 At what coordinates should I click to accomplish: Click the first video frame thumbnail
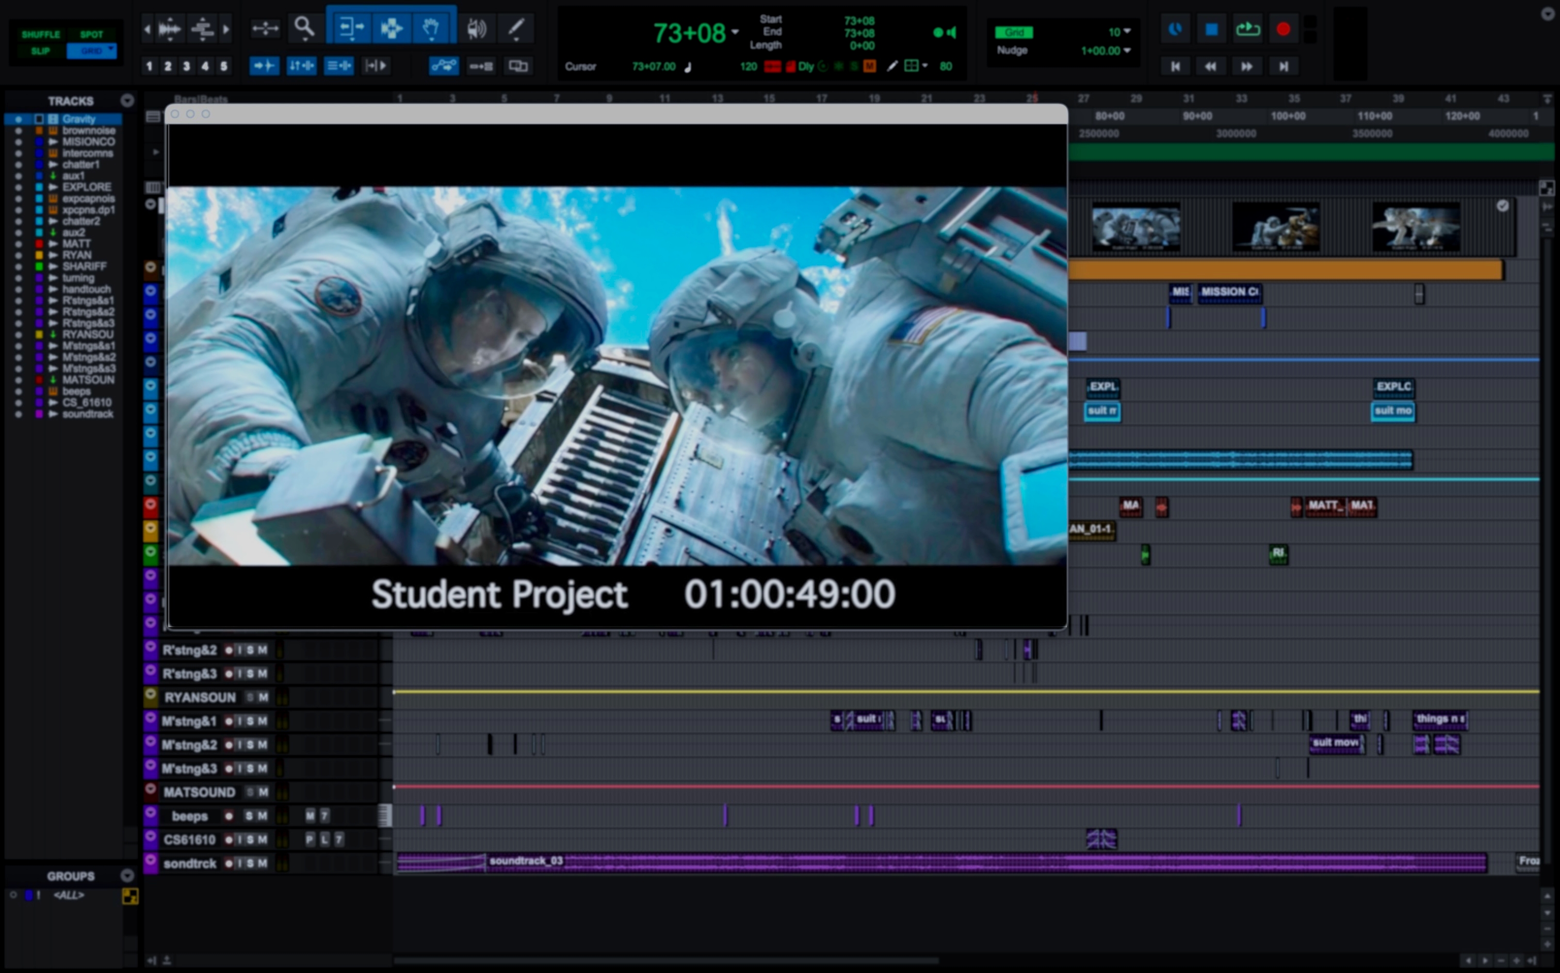coord(1136,227)
